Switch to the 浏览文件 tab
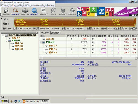This screenshot has height=104, width=138. [55, 33]
